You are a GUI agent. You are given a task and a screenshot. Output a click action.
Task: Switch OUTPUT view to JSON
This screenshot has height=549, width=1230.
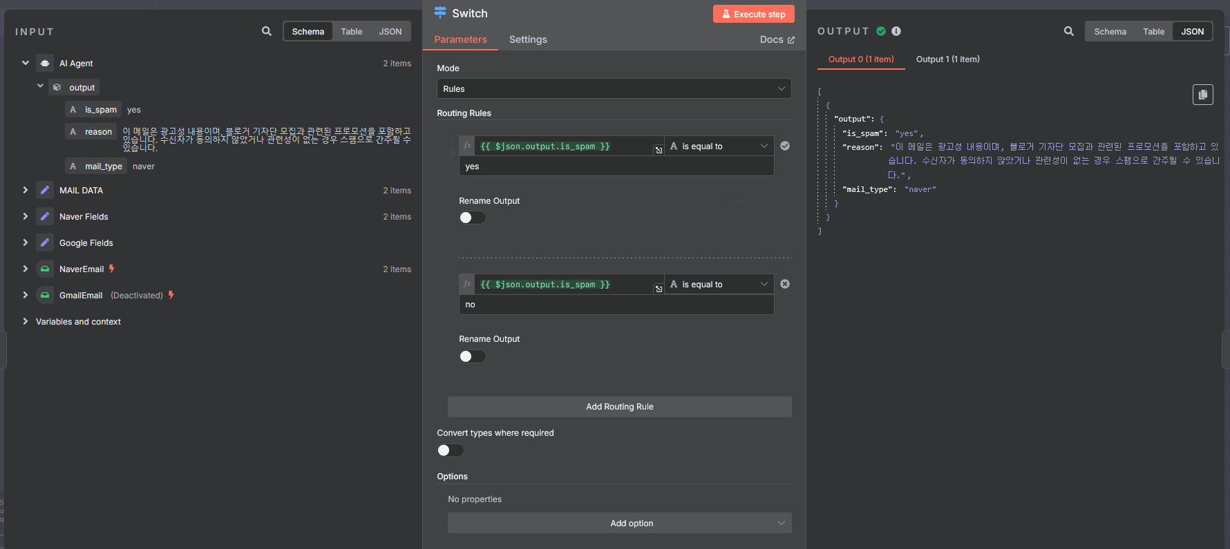[1192, 31]
